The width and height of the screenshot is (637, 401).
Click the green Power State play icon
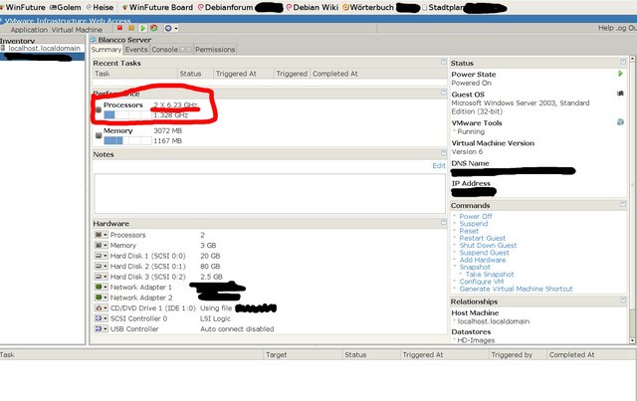[620, 74]
